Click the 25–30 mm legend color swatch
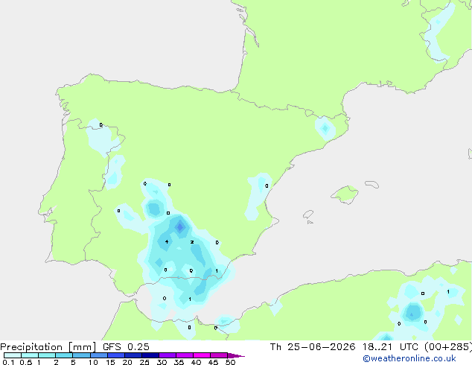Image resolution: width=472 pixels, height=365 pixels. click(150, 355)
